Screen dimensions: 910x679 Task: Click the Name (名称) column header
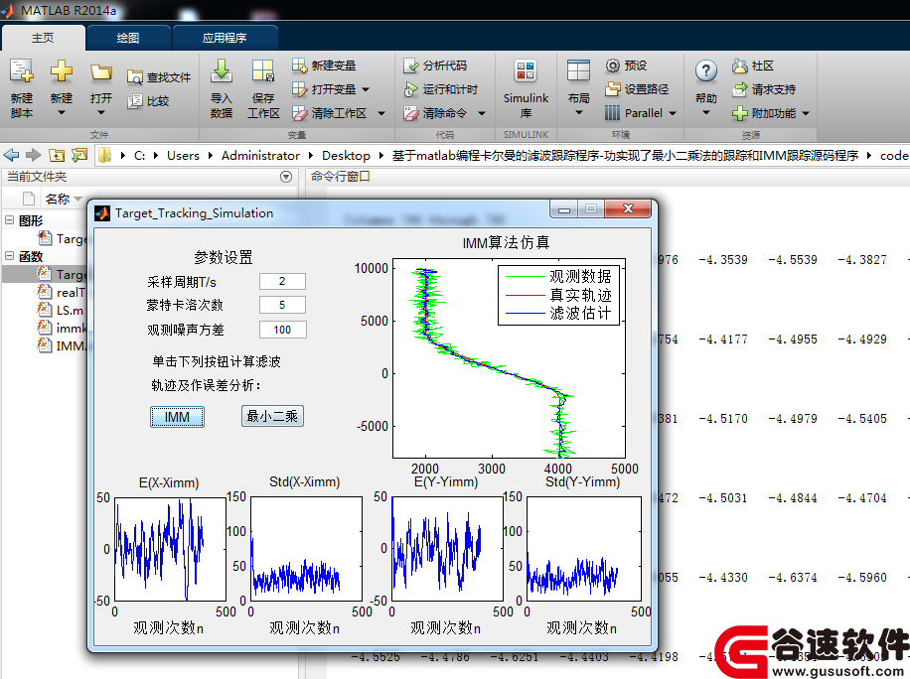click(58, 199)
